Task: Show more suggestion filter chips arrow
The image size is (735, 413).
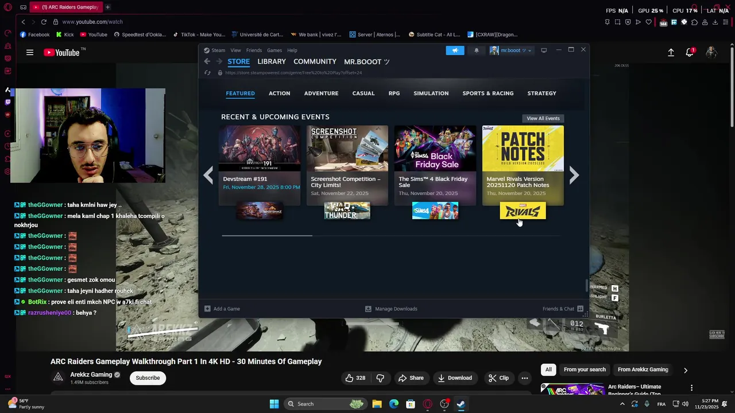Action: click(x=685, y=370)
